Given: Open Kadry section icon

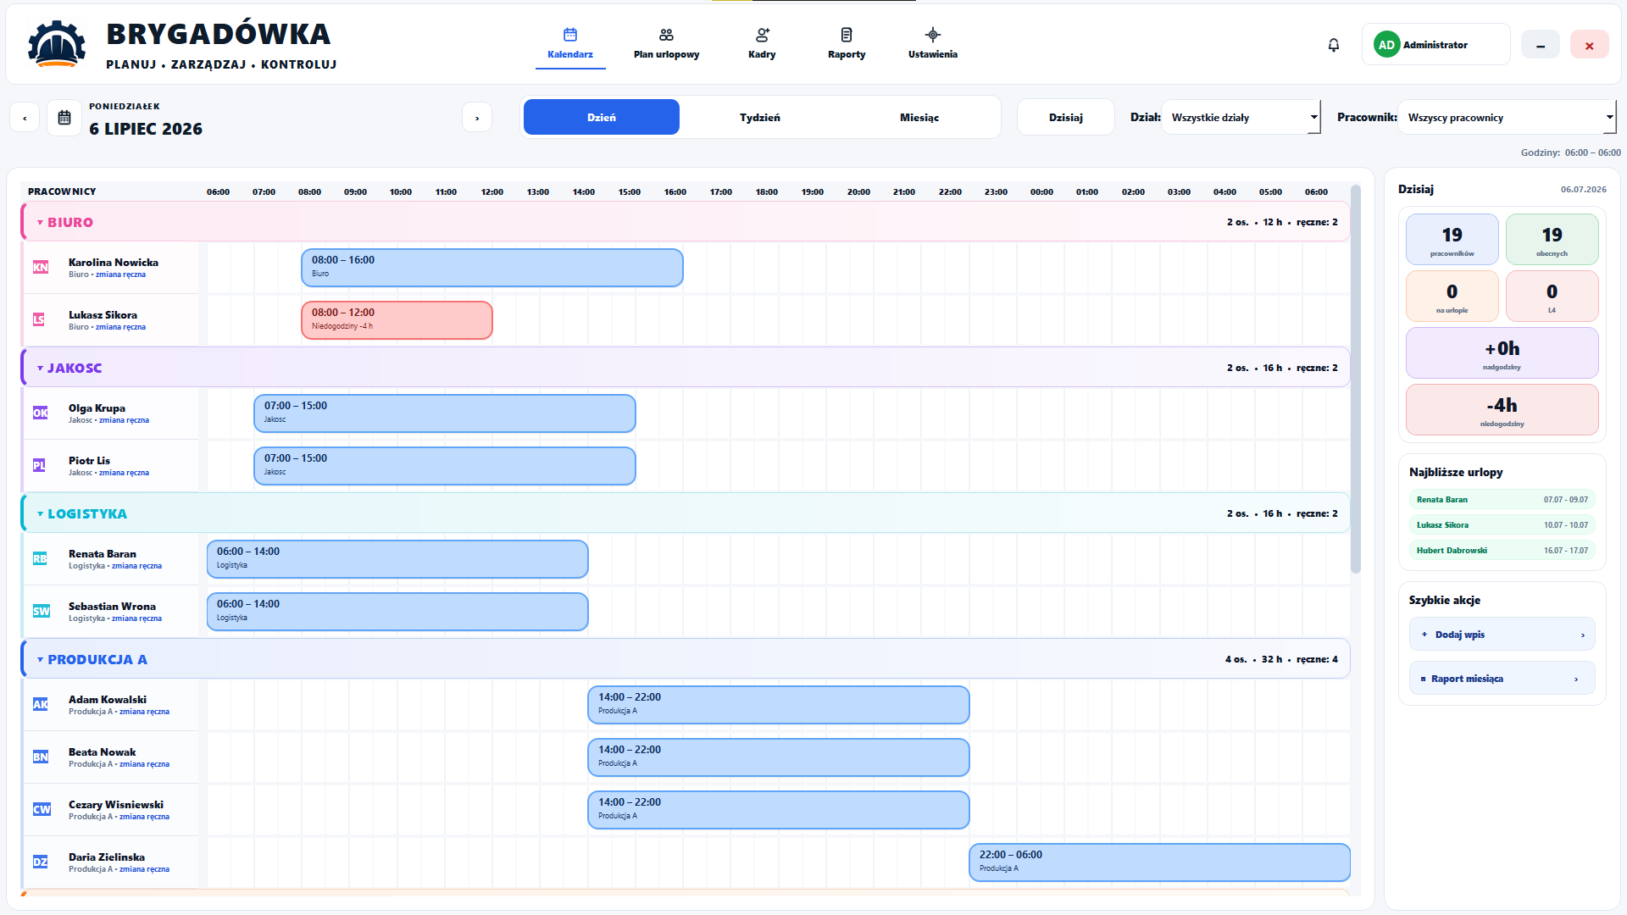Looking at the screenshot, I should pyautogui.click(x=762, y=35).
